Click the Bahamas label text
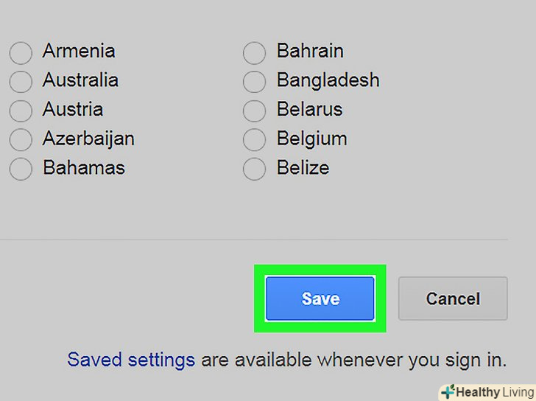Viewport: 536px width, 401px height. tap(84, 167)
